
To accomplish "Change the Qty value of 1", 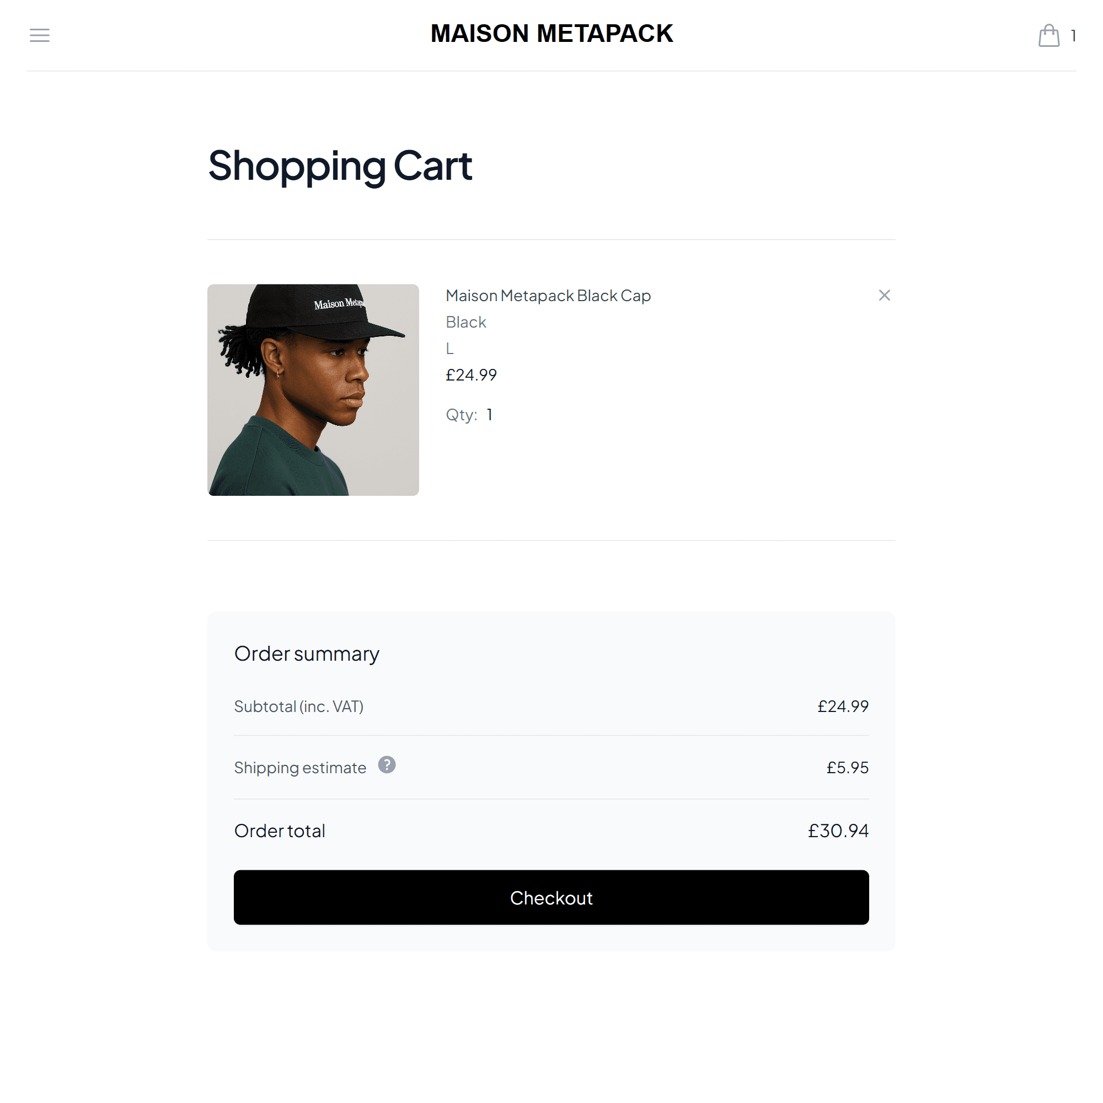I will 489,415.
